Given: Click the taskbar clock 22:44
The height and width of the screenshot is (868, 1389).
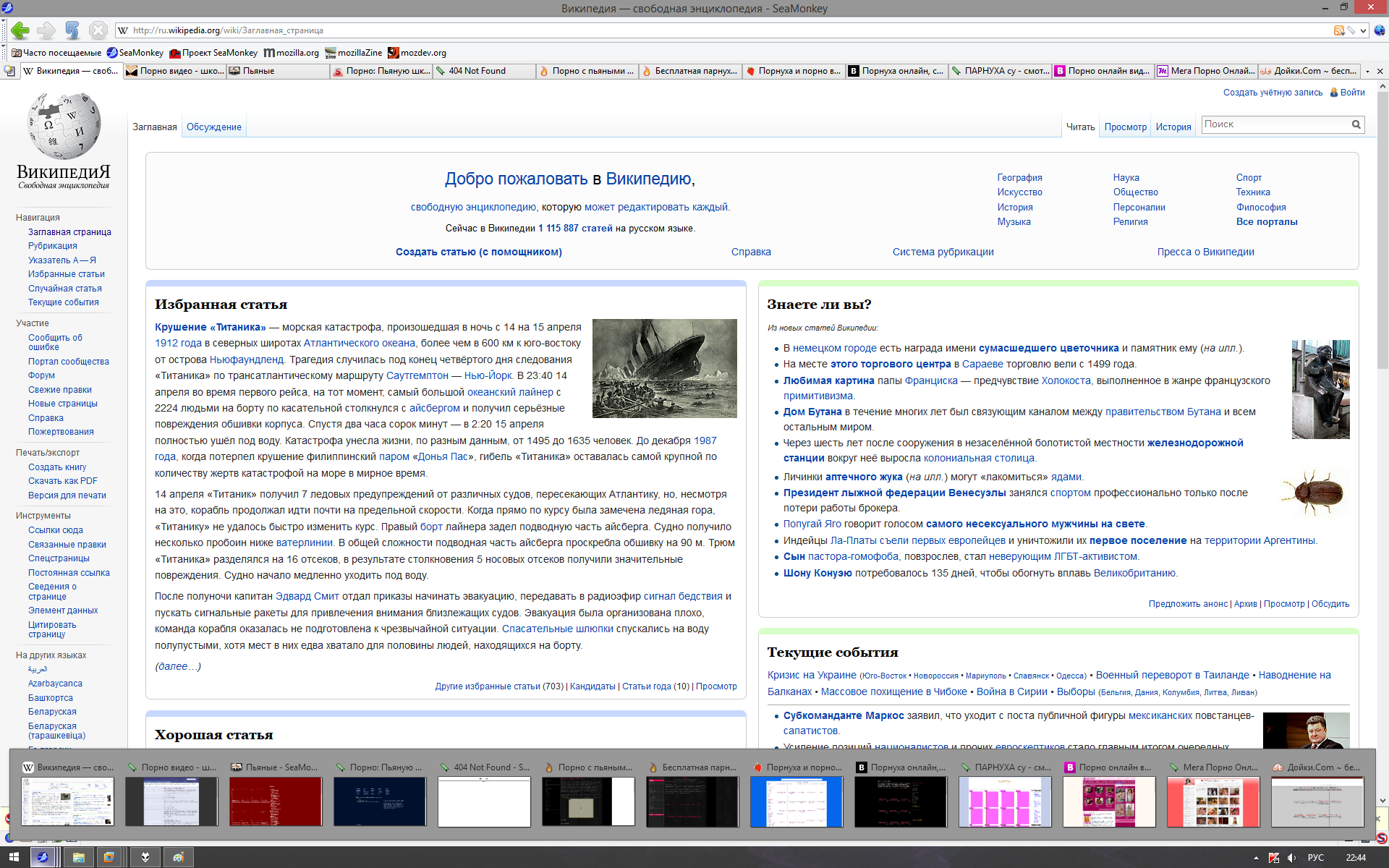Looking at the screenshot, I should (x=1356, y=858).
